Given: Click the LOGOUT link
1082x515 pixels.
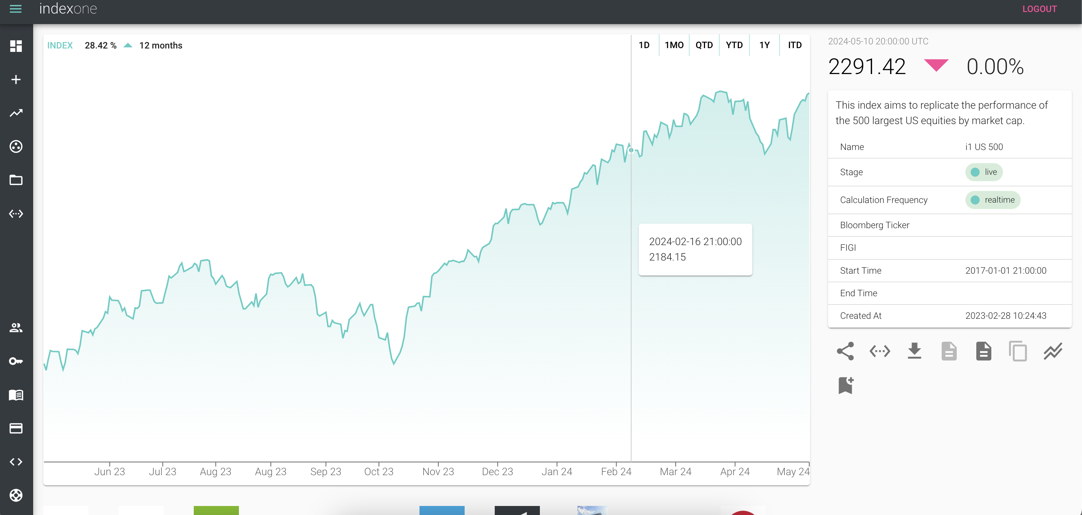Looking at the screenshot, I should coord(1039,9).
